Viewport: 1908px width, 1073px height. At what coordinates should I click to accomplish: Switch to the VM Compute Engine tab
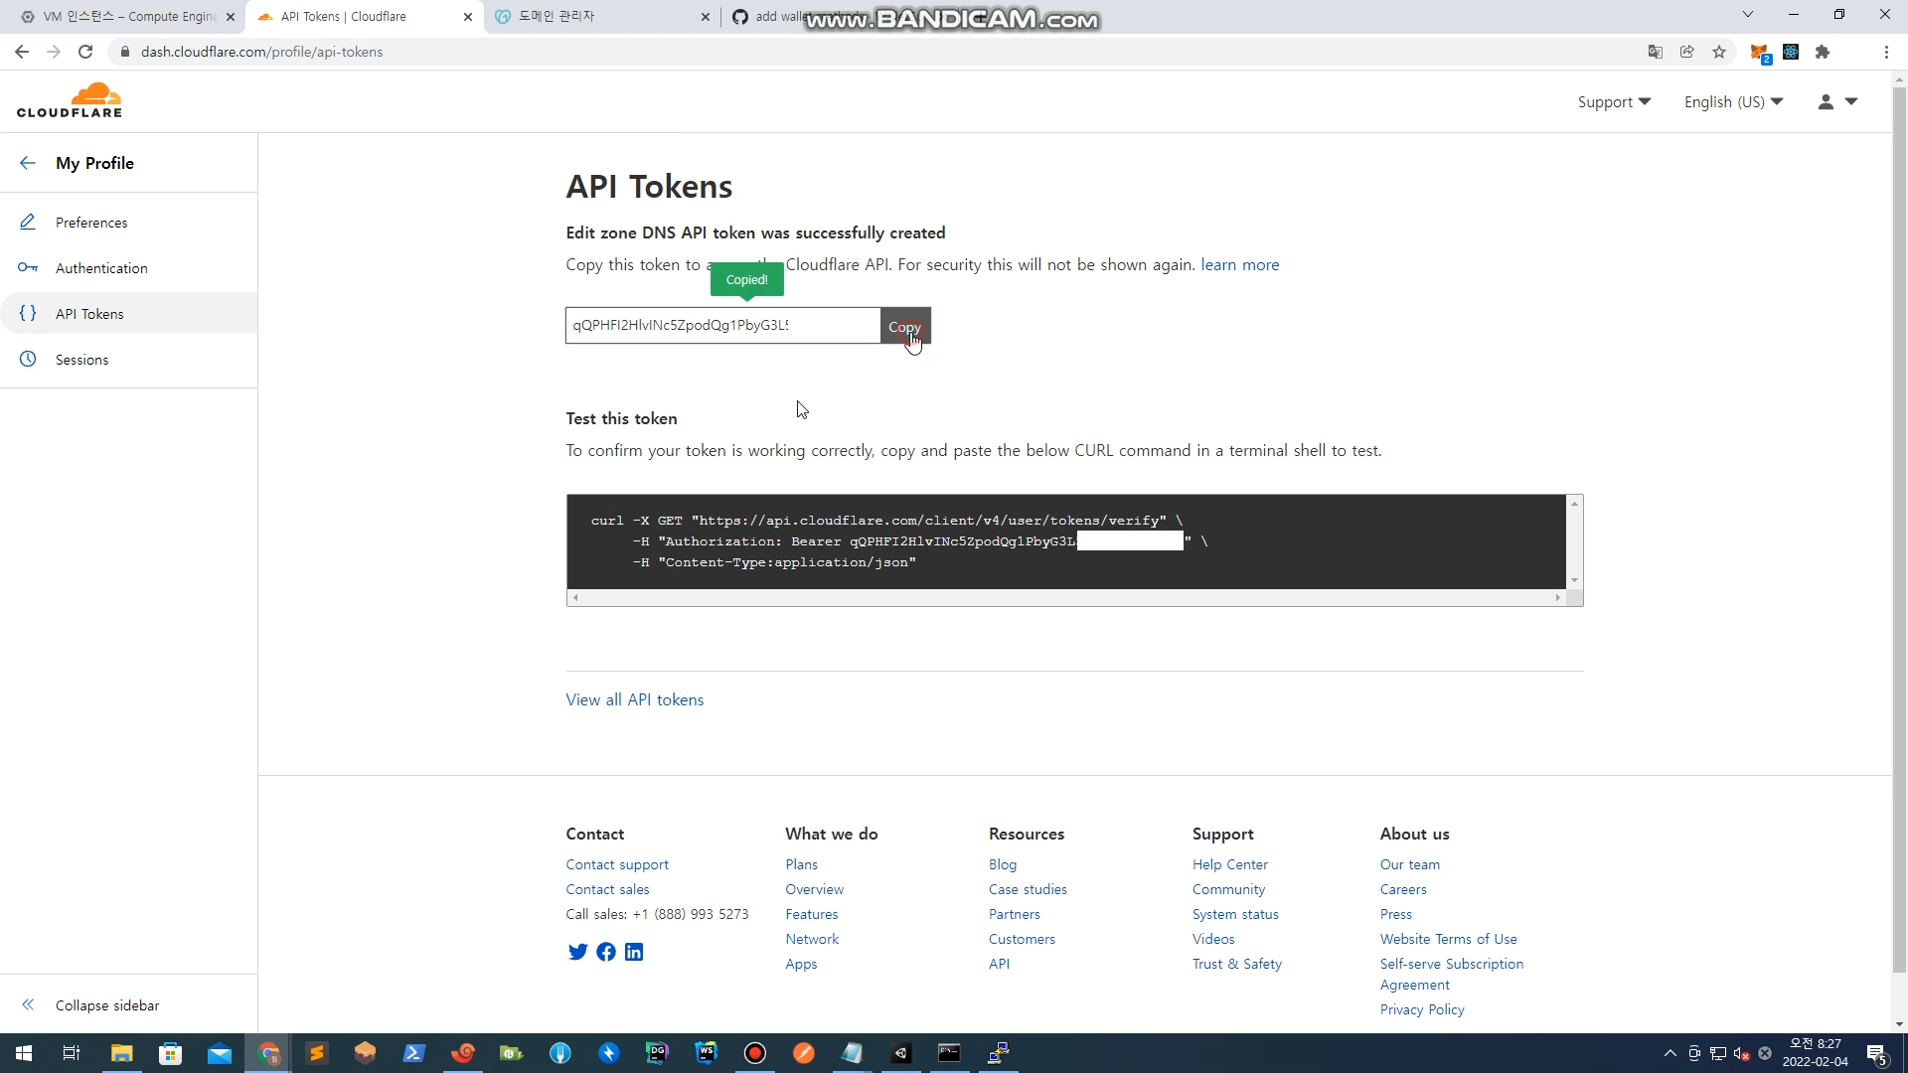pyautogui.click(x=129, y=17)
